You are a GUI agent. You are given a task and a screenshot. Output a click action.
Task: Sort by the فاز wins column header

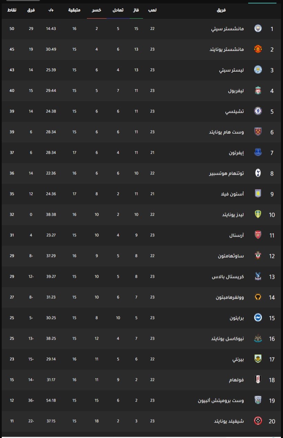click(x=137, y=10)
